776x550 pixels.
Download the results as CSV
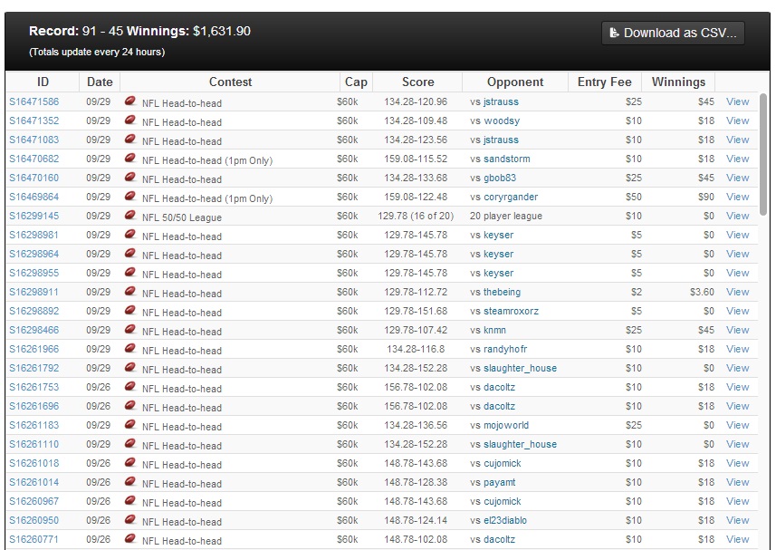(x=673, y=33)
